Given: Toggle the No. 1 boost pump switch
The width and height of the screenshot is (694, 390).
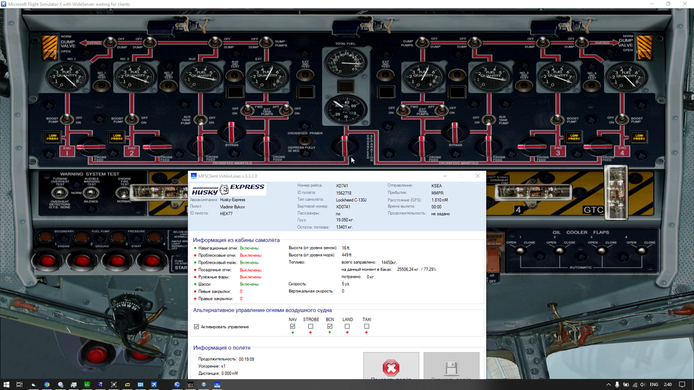Looking at the screenshot, I should pyautogui.click(x=68, y=118).
